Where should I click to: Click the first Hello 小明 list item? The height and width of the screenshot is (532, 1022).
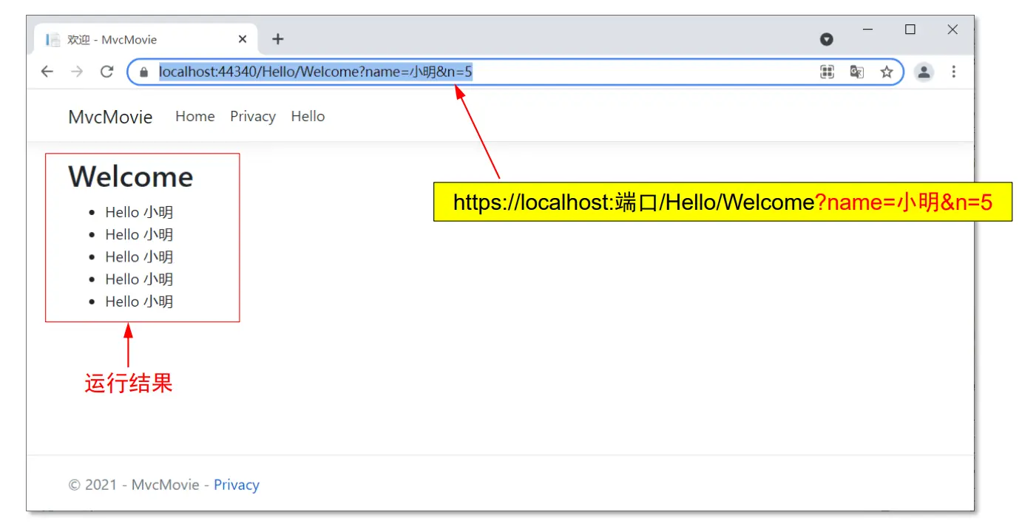pyautogui.click(x=139, y=212)
